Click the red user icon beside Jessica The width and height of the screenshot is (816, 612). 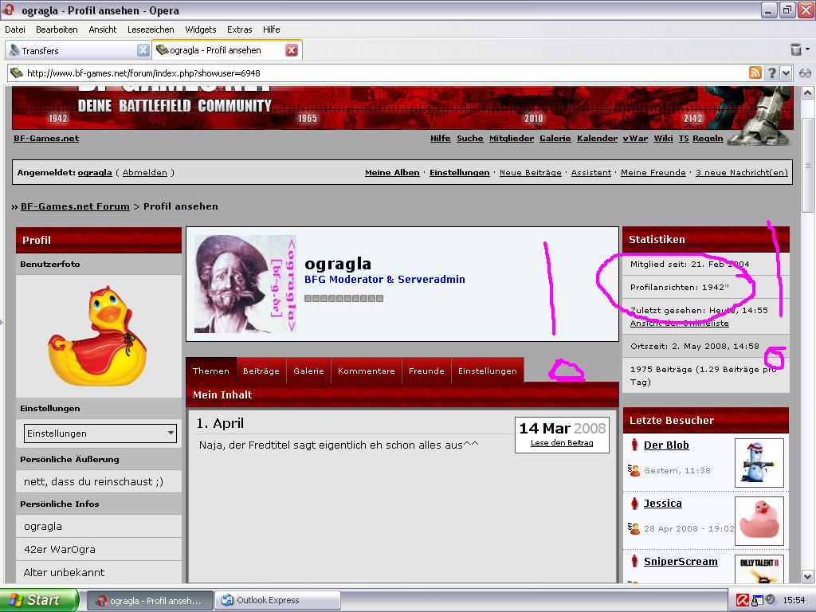634,504
